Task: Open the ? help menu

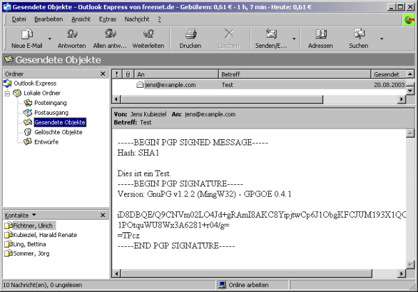Action: point(160,19)
